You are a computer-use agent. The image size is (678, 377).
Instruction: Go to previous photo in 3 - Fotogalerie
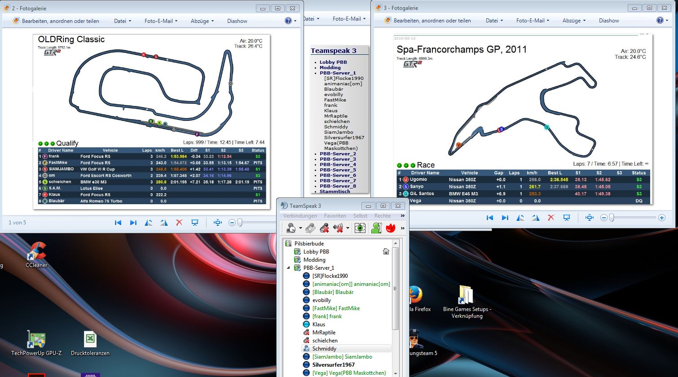click(x=490, y=218)
